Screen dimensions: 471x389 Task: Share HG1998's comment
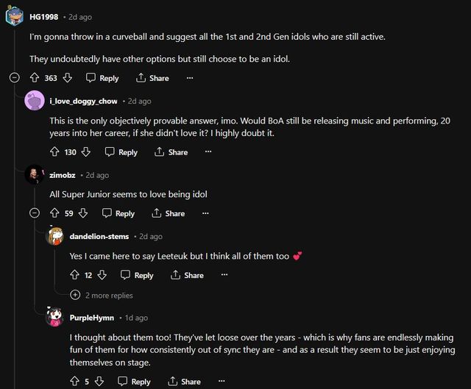pyautogui.click(x=153, y=78)
